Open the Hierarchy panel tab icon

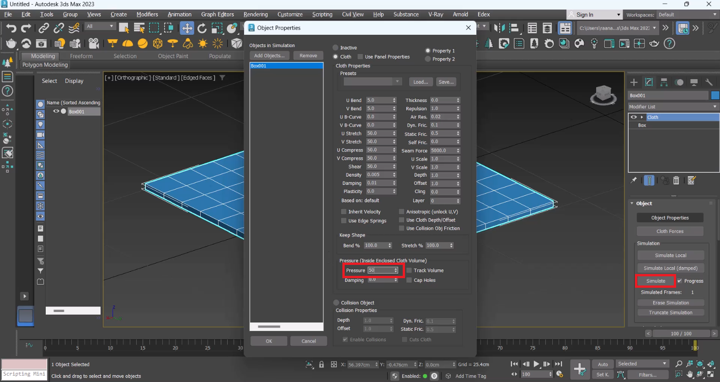[x=664, y=82]
